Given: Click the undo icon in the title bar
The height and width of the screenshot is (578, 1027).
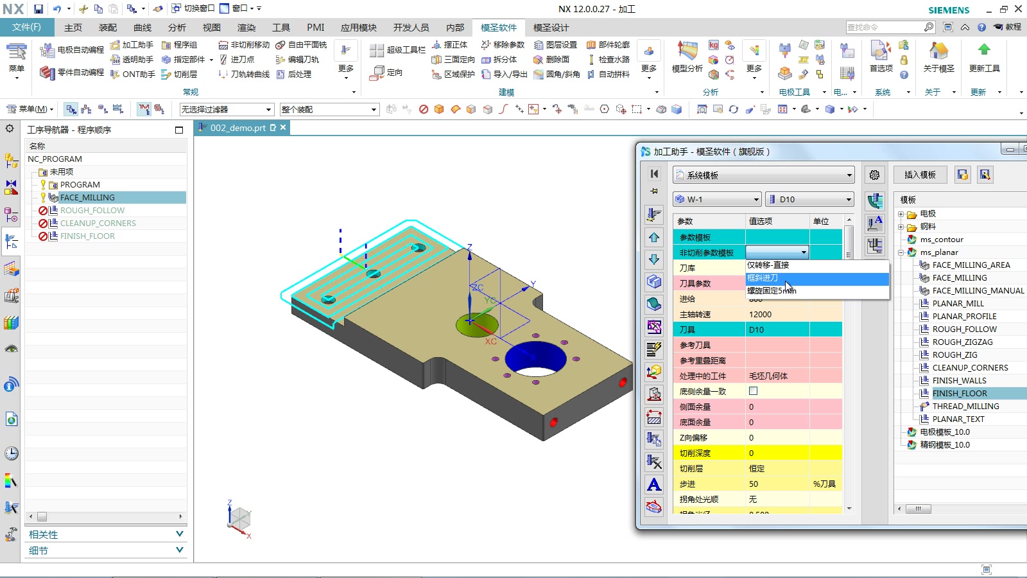Looking at the screenshot, I should coord(56,9).
